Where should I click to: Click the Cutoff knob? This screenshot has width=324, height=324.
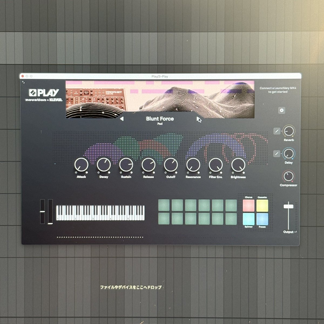click(171, 165)
